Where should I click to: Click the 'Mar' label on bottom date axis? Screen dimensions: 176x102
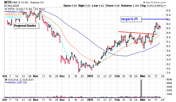tap(143, 100)
